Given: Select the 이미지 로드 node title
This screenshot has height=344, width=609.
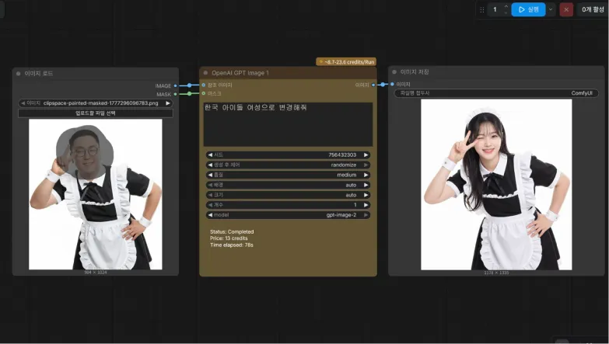Looking at the screenshot, I should pyautogui.click(x=38, y=73).
